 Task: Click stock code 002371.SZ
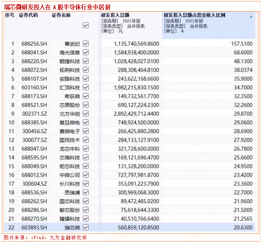[x=34, y=114]
